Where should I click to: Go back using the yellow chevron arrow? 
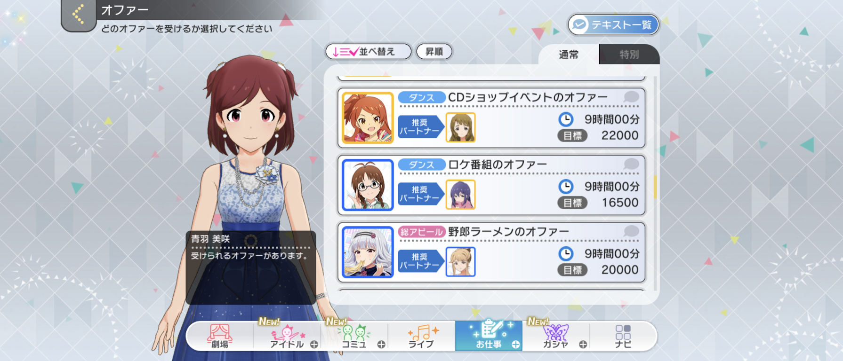tap(78, 15)
